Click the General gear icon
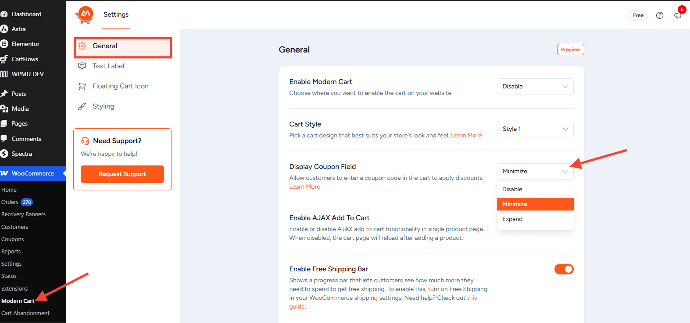This screenshot has width=690, height=323. point(82,46)
